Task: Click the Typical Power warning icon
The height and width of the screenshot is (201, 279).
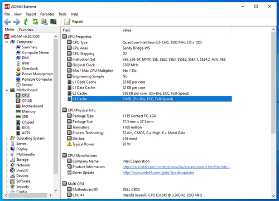Action: pos(69,144)
